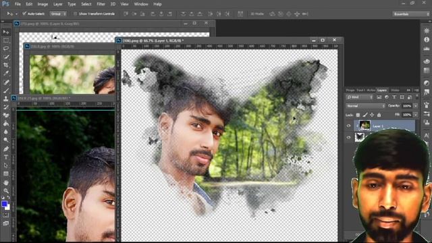Open the Kind layer filter dropdown

360,97
